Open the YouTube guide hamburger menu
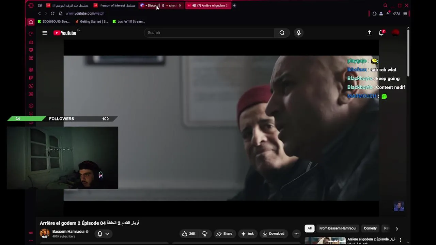Viewport: 436px width, 245px height. coord(45,33)
